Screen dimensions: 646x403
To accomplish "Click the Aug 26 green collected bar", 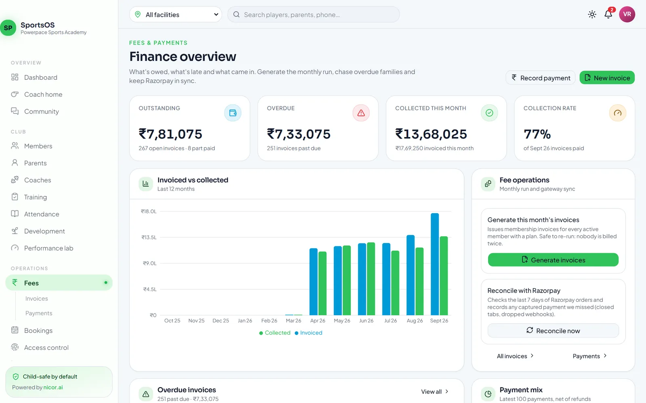I will click(419, 281).
